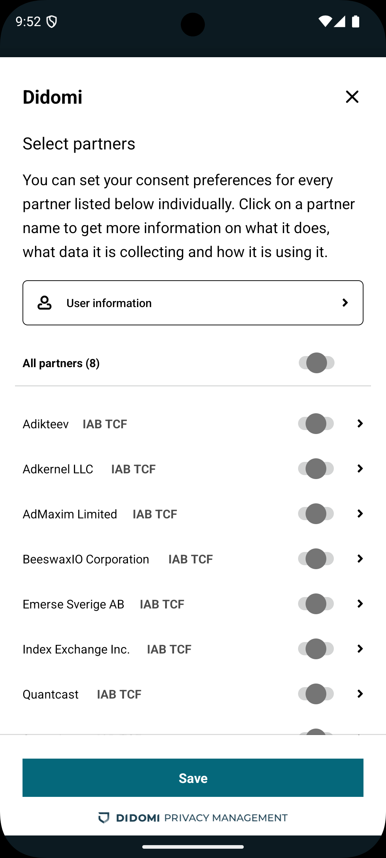Toggle the All partners switch
Screen dimensions: 386x858
(316, 363)
